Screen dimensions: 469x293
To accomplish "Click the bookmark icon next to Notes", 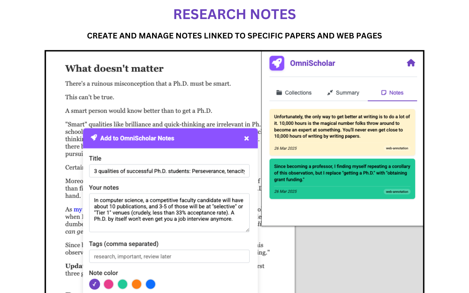I will point(384,92).
